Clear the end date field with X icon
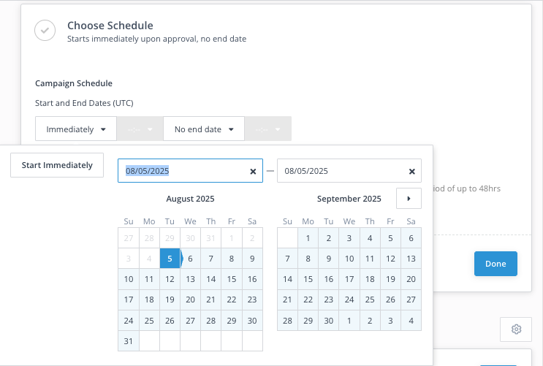 [x=411, y=171]
